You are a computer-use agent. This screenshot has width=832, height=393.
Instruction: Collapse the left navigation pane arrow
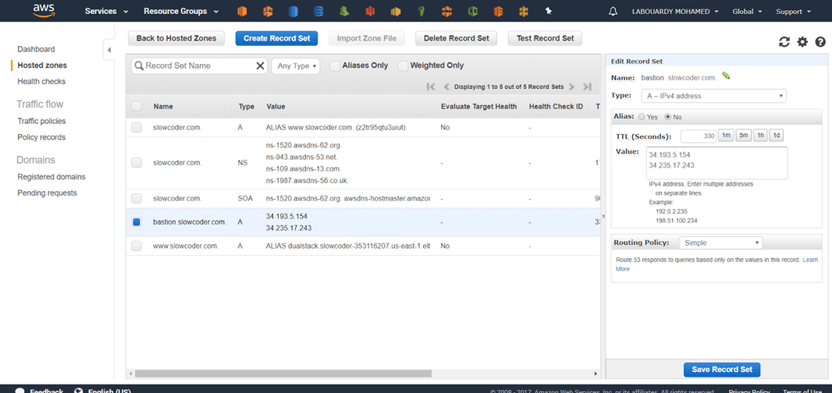[x=108, y=50]
